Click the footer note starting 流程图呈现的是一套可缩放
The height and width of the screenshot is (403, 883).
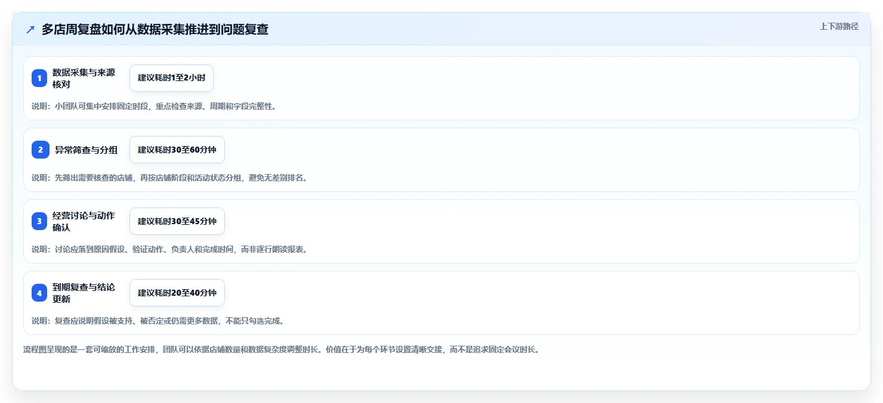(281, 349)
